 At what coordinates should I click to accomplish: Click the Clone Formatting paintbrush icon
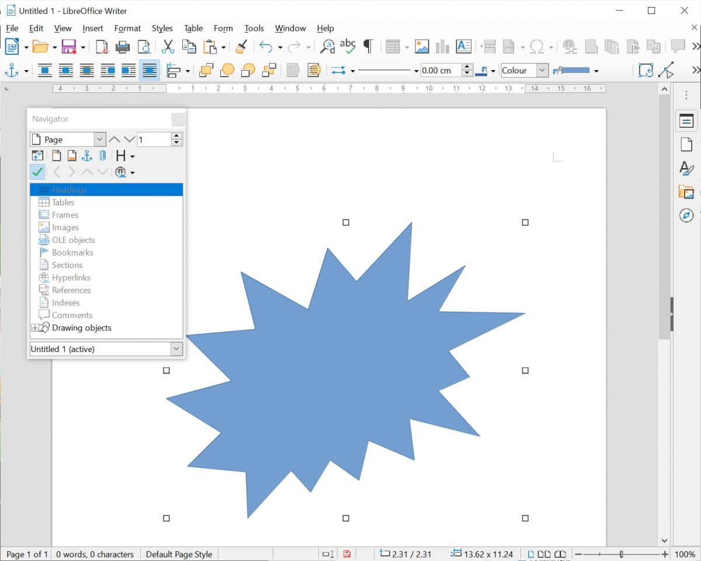(x=241, y=47)
